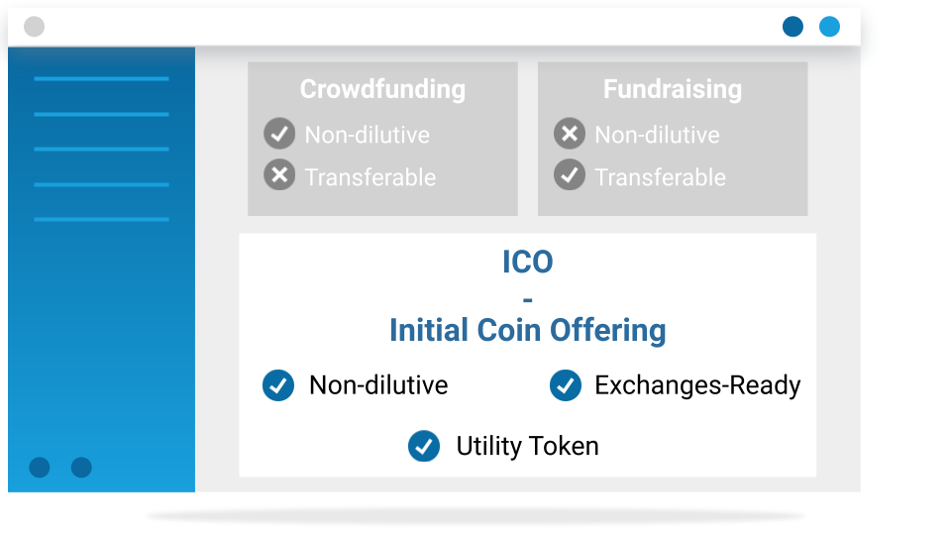Select the second sidebar menu line

coord(101,114)
